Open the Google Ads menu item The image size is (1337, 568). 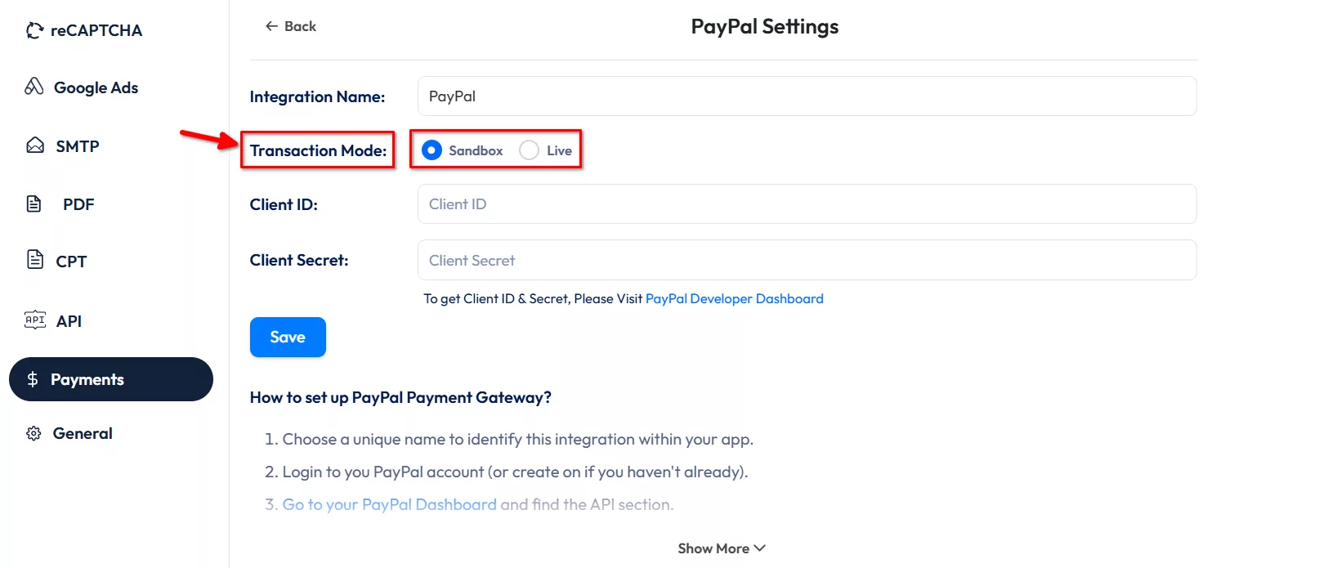point(96,87)
